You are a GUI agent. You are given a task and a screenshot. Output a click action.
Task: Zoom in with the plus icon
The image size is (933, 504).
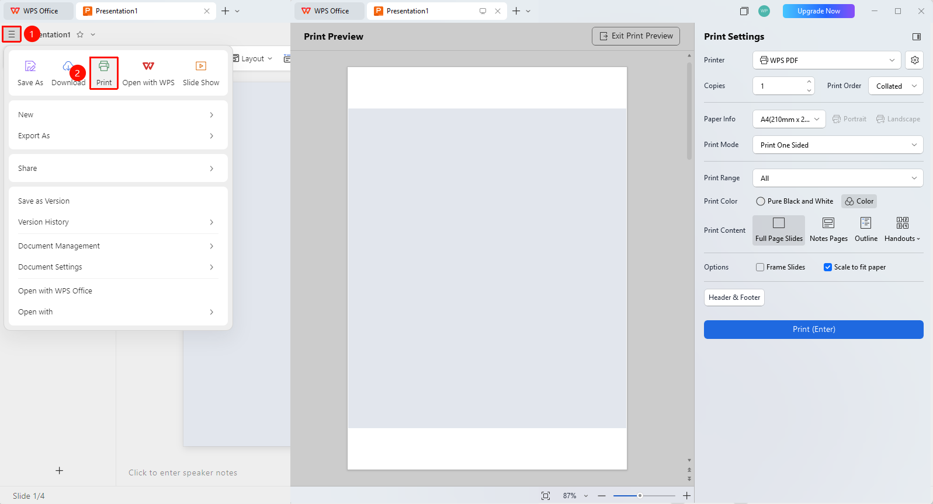pyautogui.click(x=687, y=496)
